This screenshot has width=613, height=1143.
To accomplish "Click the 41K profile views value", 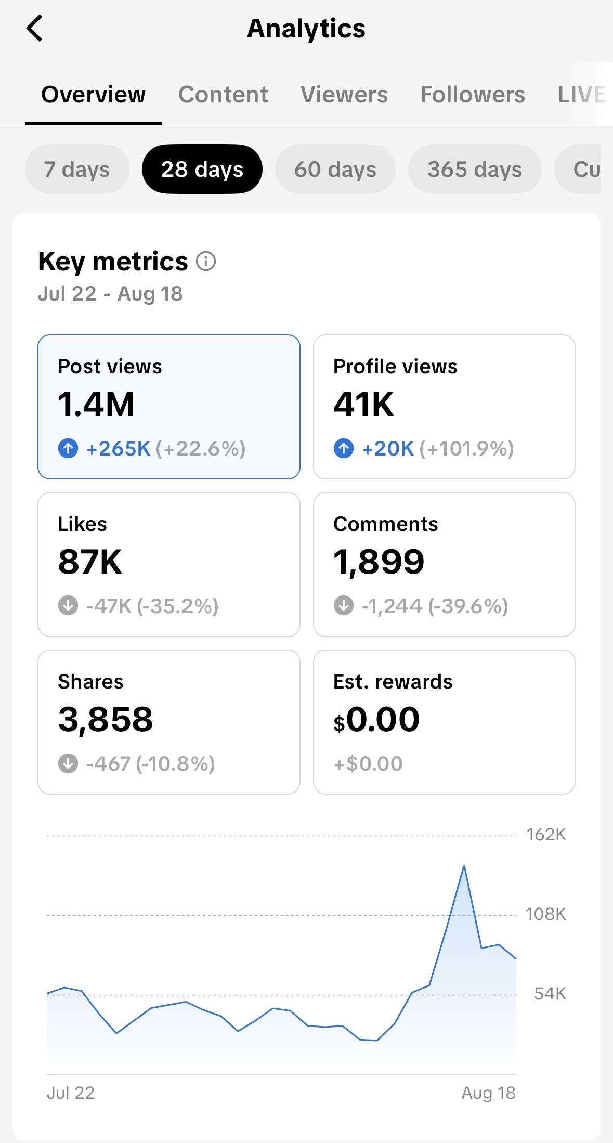I will [x=364, y=404].
